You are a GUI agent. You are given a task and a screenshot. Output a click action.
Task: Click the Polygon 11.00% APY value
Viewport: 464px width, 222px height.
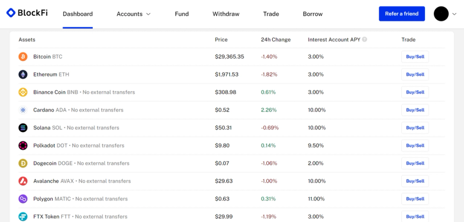316,199
